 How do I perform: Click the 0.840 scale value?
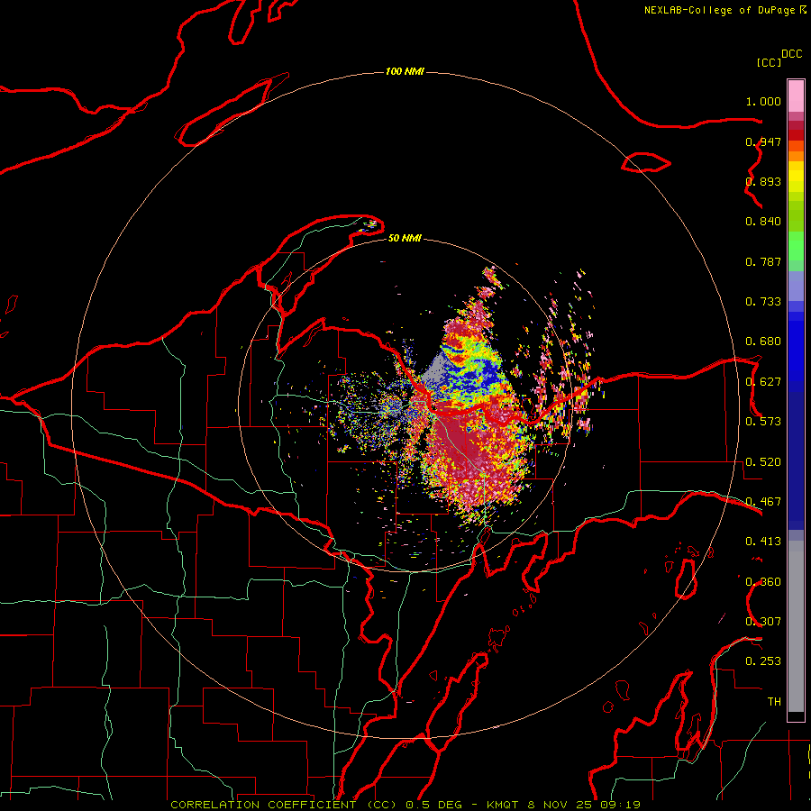click(763, 222)
